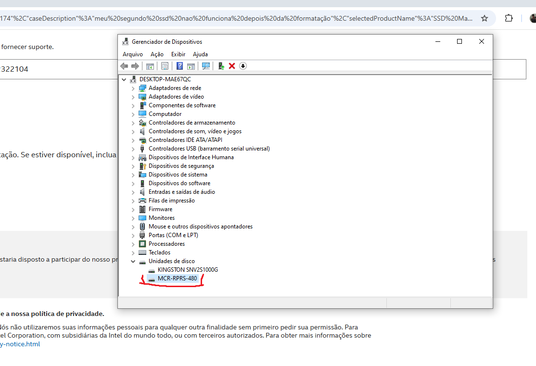
Task: Click the Forward arrow in Device Manager toolbar
Action: (x=135, y=66)
